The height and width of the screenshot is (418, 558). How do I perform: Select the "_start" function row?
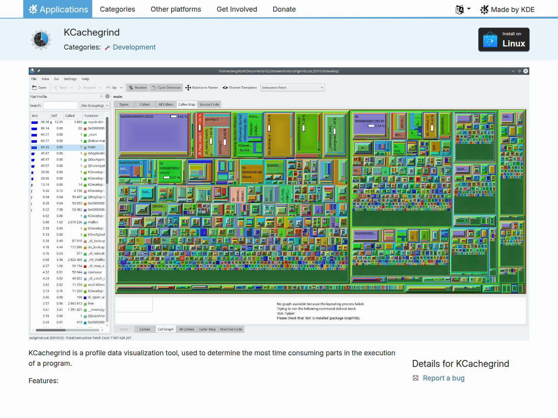click(68, 135)
